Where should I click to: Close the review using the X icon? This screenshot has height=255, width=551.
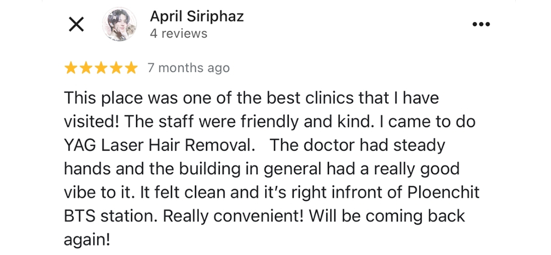click(75, 24)
